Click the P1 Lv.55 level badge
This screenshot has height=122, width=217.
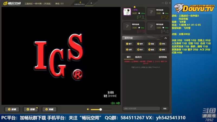(135, 13)
